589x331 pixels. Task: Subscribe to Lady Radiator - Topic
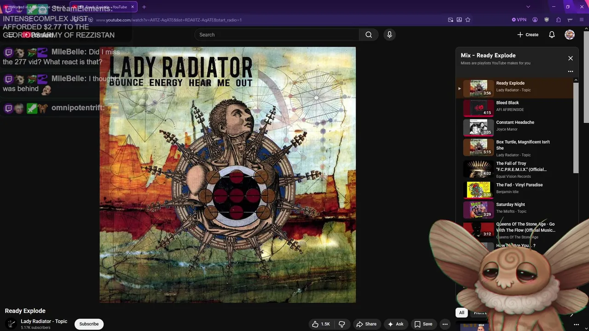click(89, 324)
